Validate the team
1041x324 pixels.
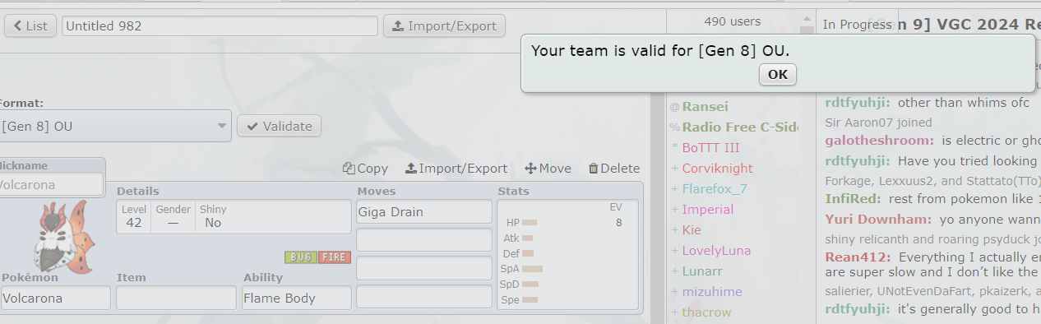pyautogui.click(x=280, y=126)
